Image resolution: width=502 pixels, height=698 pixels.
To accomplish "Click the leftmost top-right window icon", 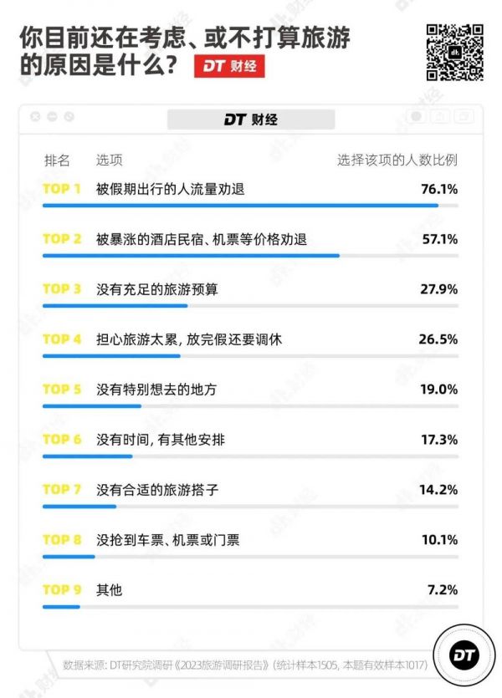I will [417, 119].
